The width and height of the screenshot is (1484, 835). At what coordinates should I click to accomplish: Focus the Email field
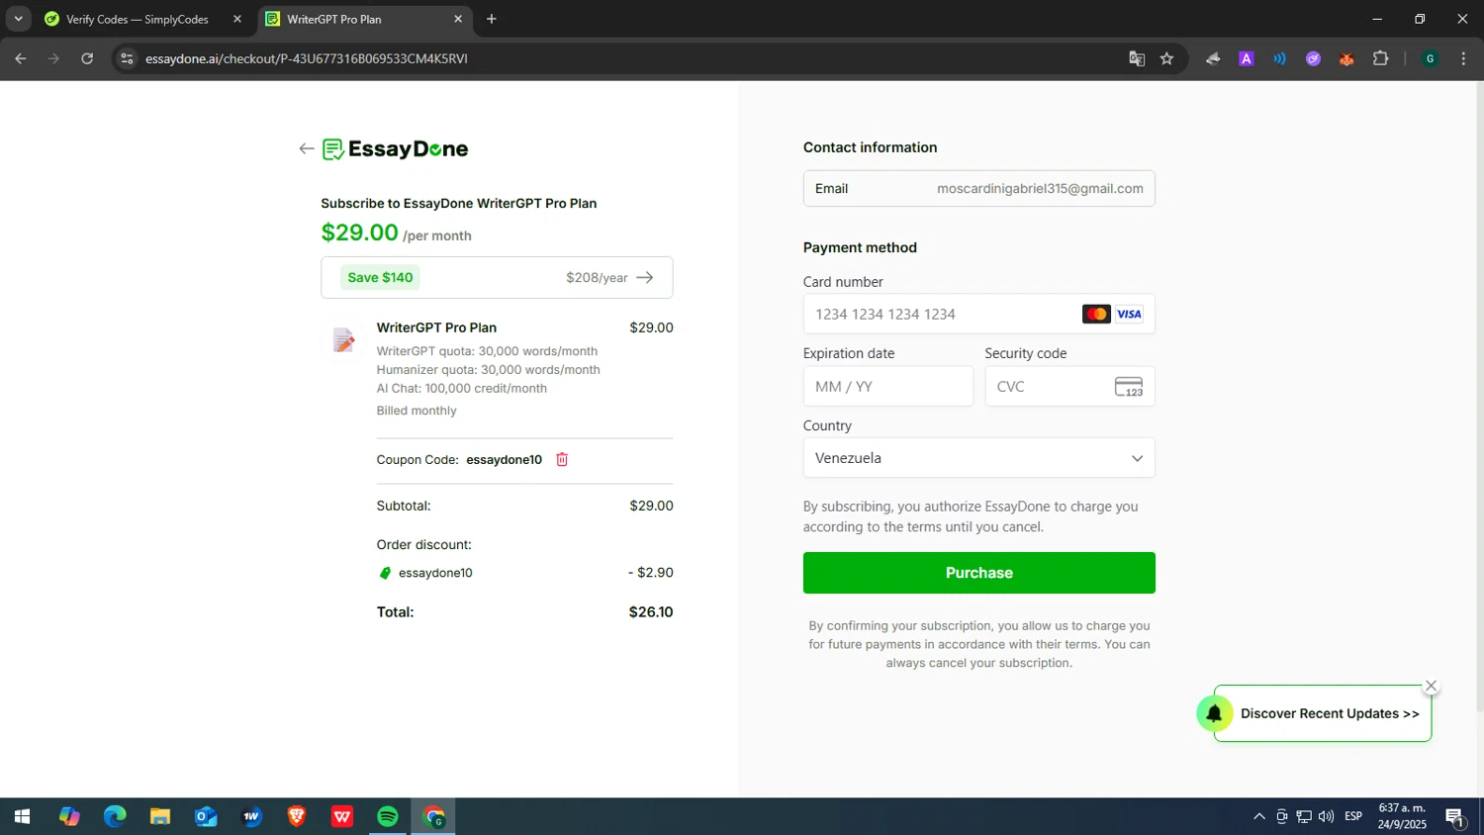click(978, 189)
